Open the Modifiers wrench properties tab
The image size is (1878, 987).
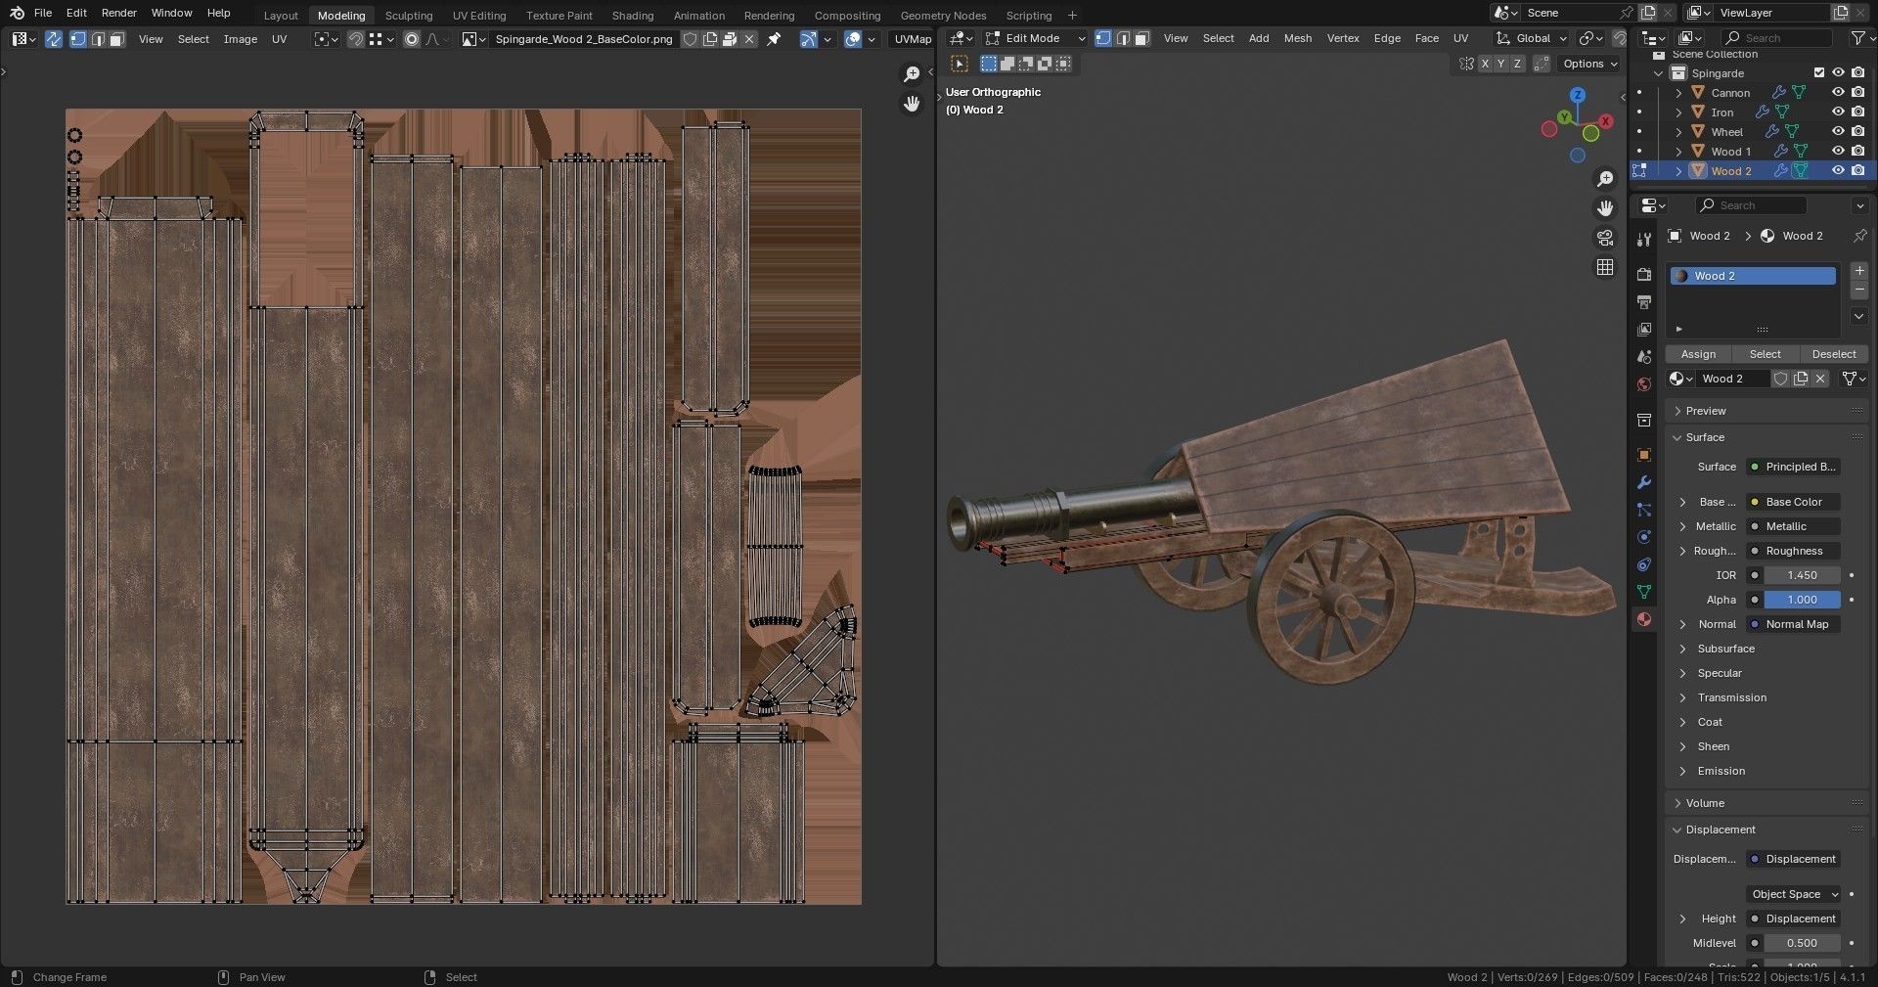[1644, 482]
